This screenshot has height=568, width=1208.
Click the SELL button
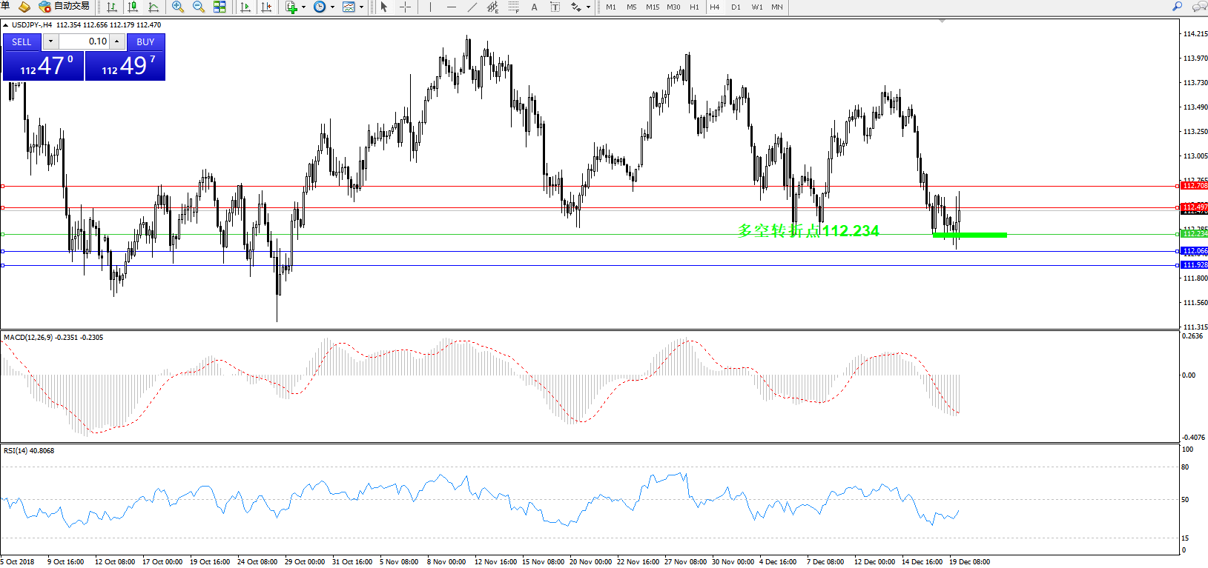tap(22, 41)
